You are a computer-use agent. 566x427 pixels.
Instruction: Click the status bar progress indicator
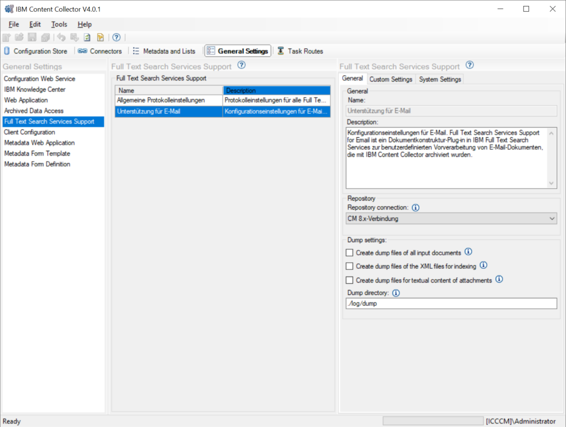(x=433, y=421)
